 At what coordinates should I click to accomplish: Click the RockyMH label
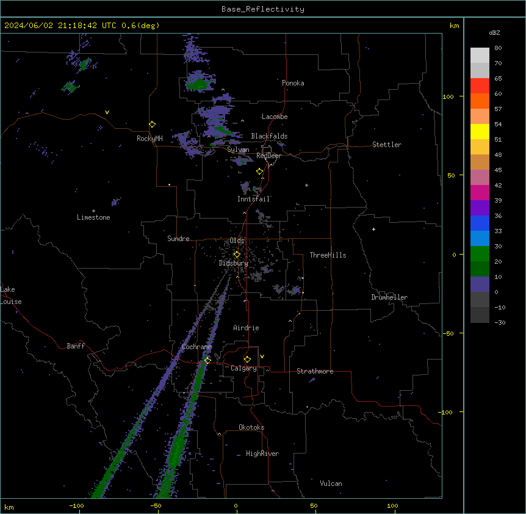click(150, 139)
